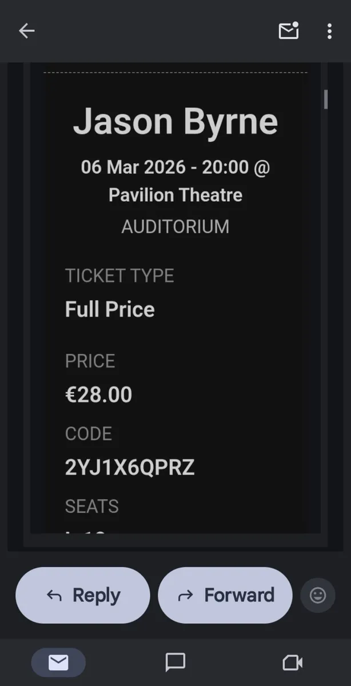Click the 06 Mar 2026 event date
This screenshot has width=351, height=686.
[x=175, y=167]
